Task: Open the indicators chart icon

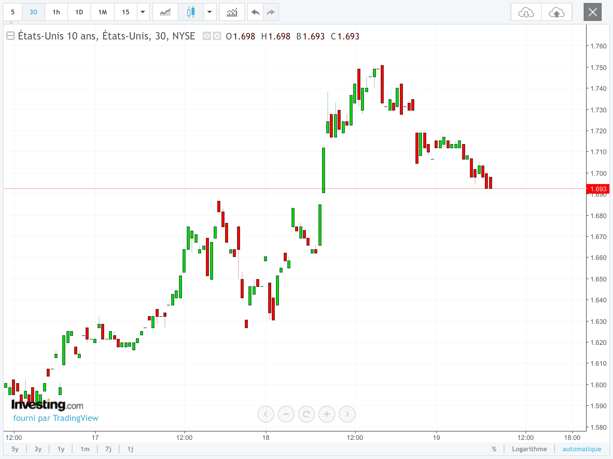Action: coord(232,12)
